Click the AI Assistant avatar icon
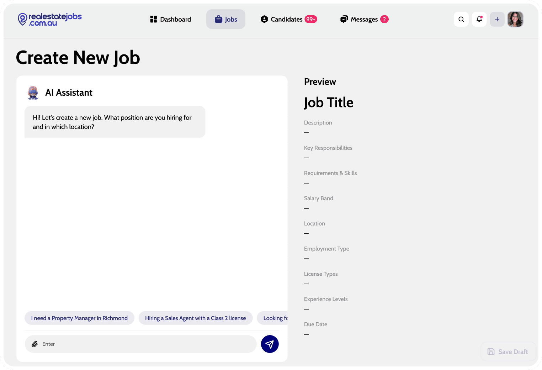Viewport: 542px width, 370px height. coord(33,93)
